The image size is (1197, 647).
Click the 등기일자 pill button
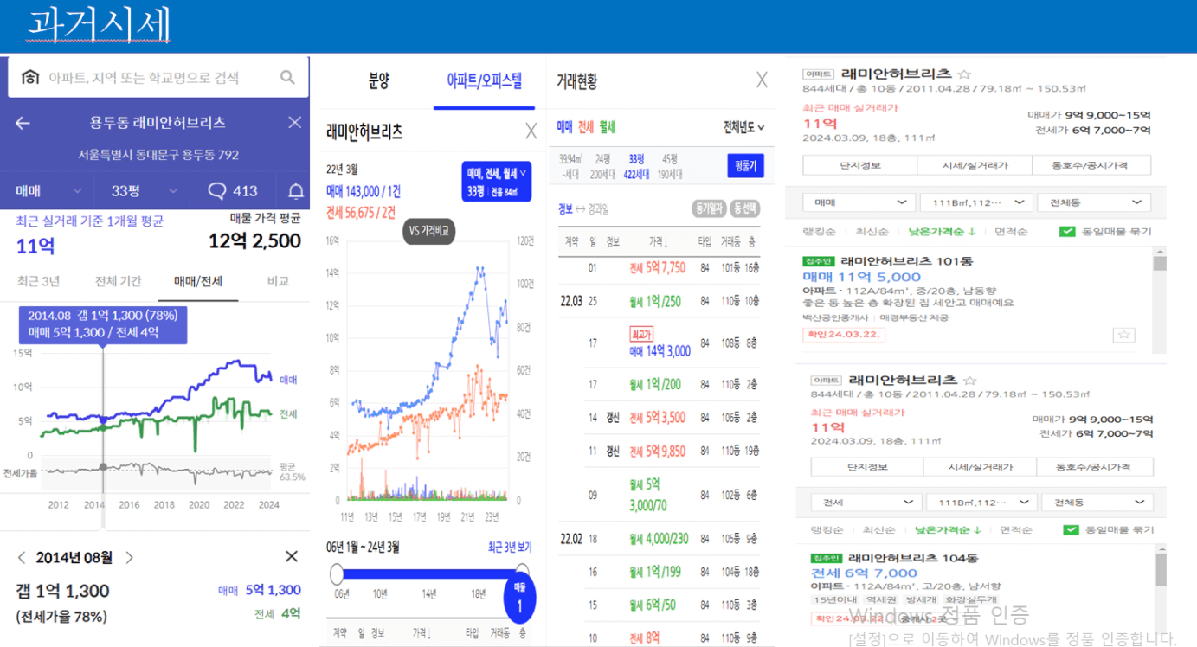(x=710, y=208)
